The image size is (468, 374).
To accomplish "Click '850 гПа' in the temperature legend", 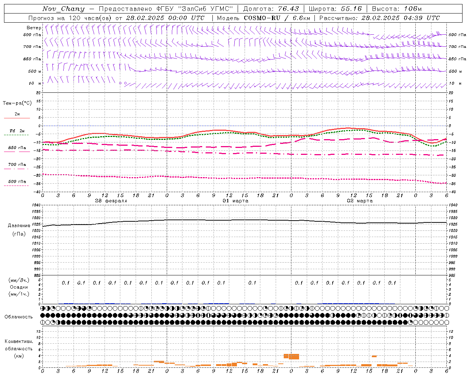I will point(17,148).
